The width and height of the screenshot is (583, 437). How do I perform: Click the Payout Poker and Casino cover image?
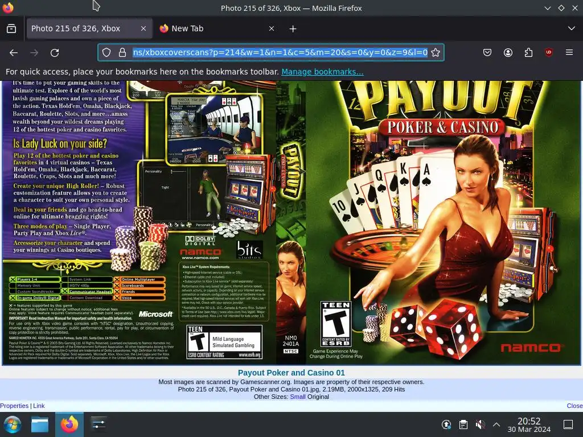click(x=291, y=222)
